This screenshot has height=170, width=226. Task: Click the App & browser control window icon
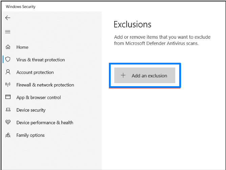[x=8, y=97]
